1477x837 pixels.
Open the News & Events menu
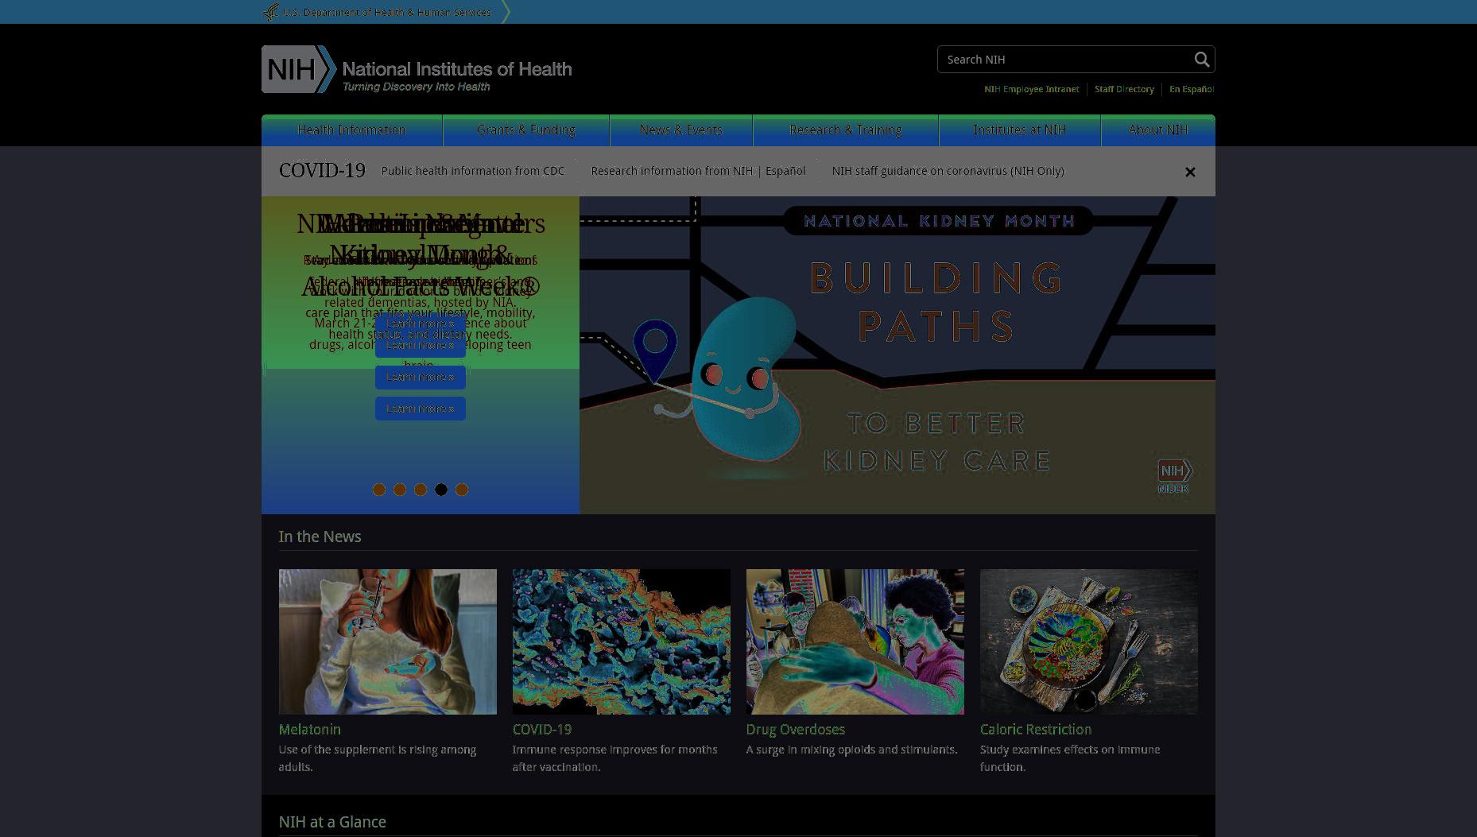coord(681,130)
